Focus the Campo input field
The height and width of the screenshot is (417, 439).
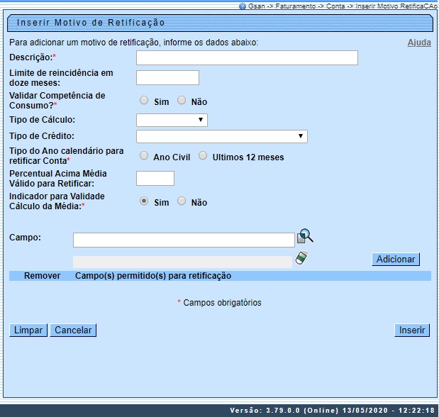[x=184, y=240]
